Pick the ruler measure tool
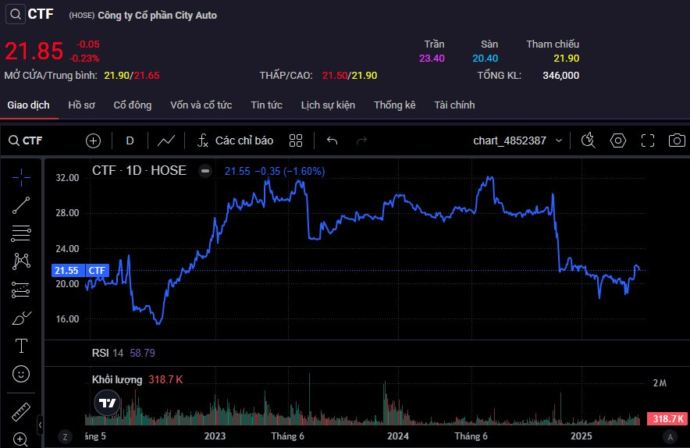This screenshot has height=448, width=690. (21, 411)
